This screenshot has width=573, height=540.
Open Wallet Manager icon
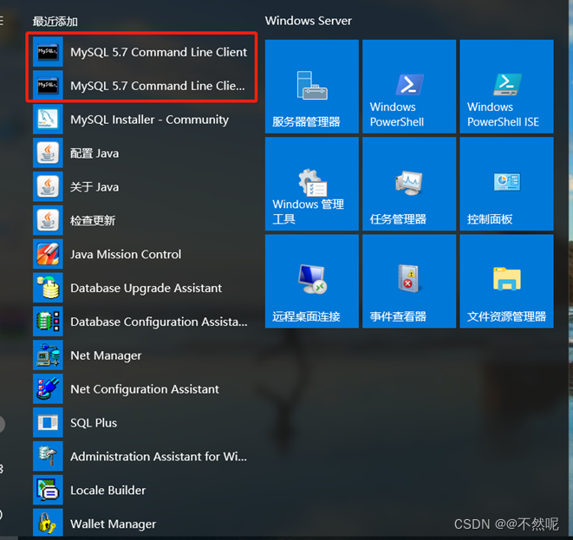(x=48, y=524)
